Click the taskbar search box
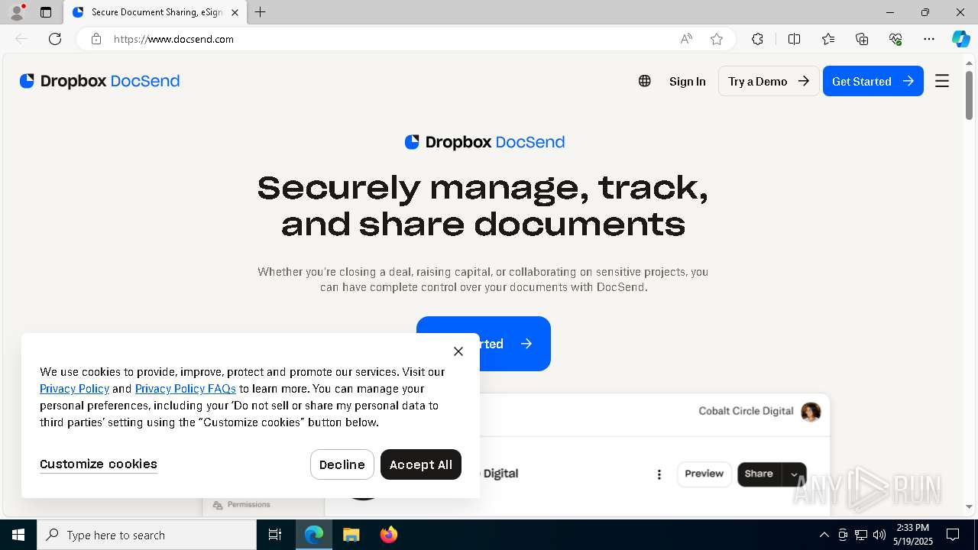Screen dimensions: 978x550 tap(147, 535)
